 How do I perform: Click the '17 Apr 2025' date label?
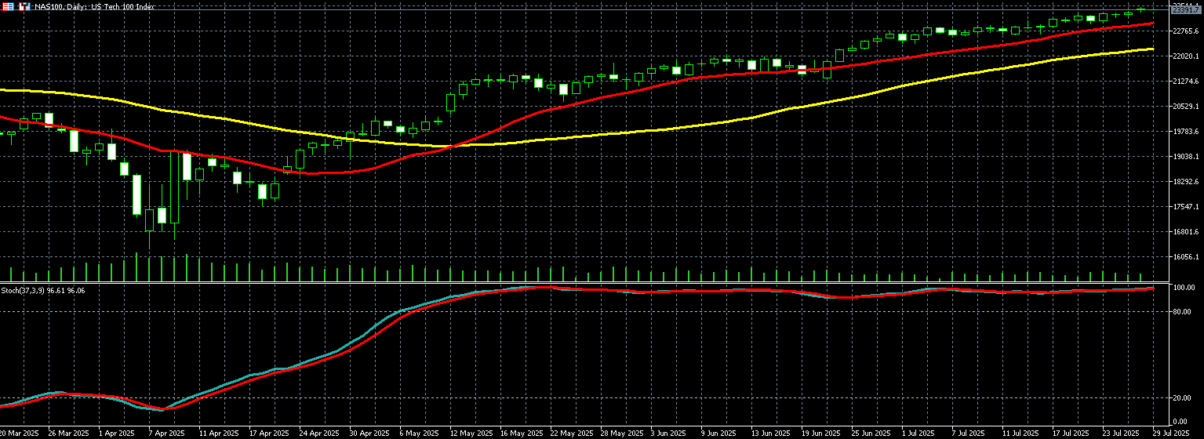click(269, 433)
